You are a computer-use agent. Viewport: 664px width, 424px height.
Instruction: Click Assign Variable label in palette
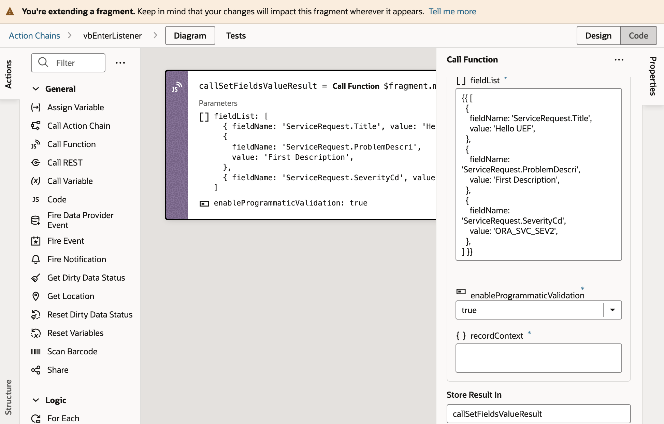(75, 108)
